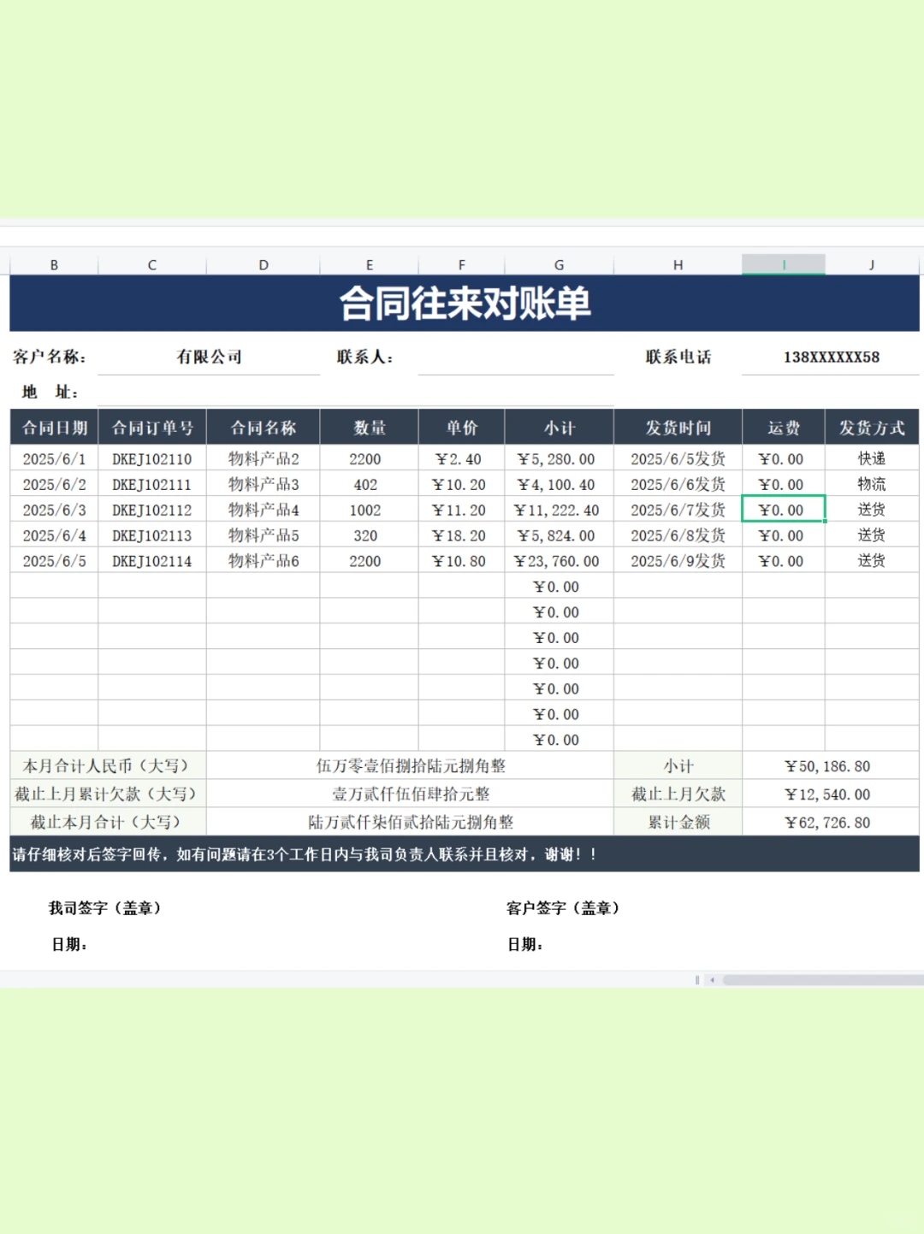
Task: Click the 2025/6/7发货 delivery date cell
Action: (x=678, y=510)
